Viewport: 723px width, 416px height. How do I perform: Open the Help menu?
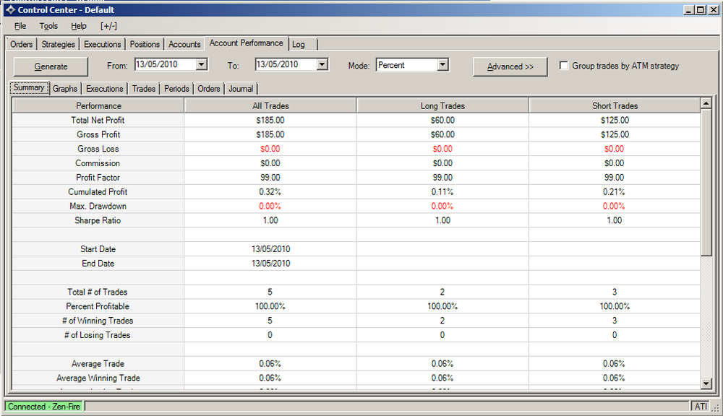(78, 26)
